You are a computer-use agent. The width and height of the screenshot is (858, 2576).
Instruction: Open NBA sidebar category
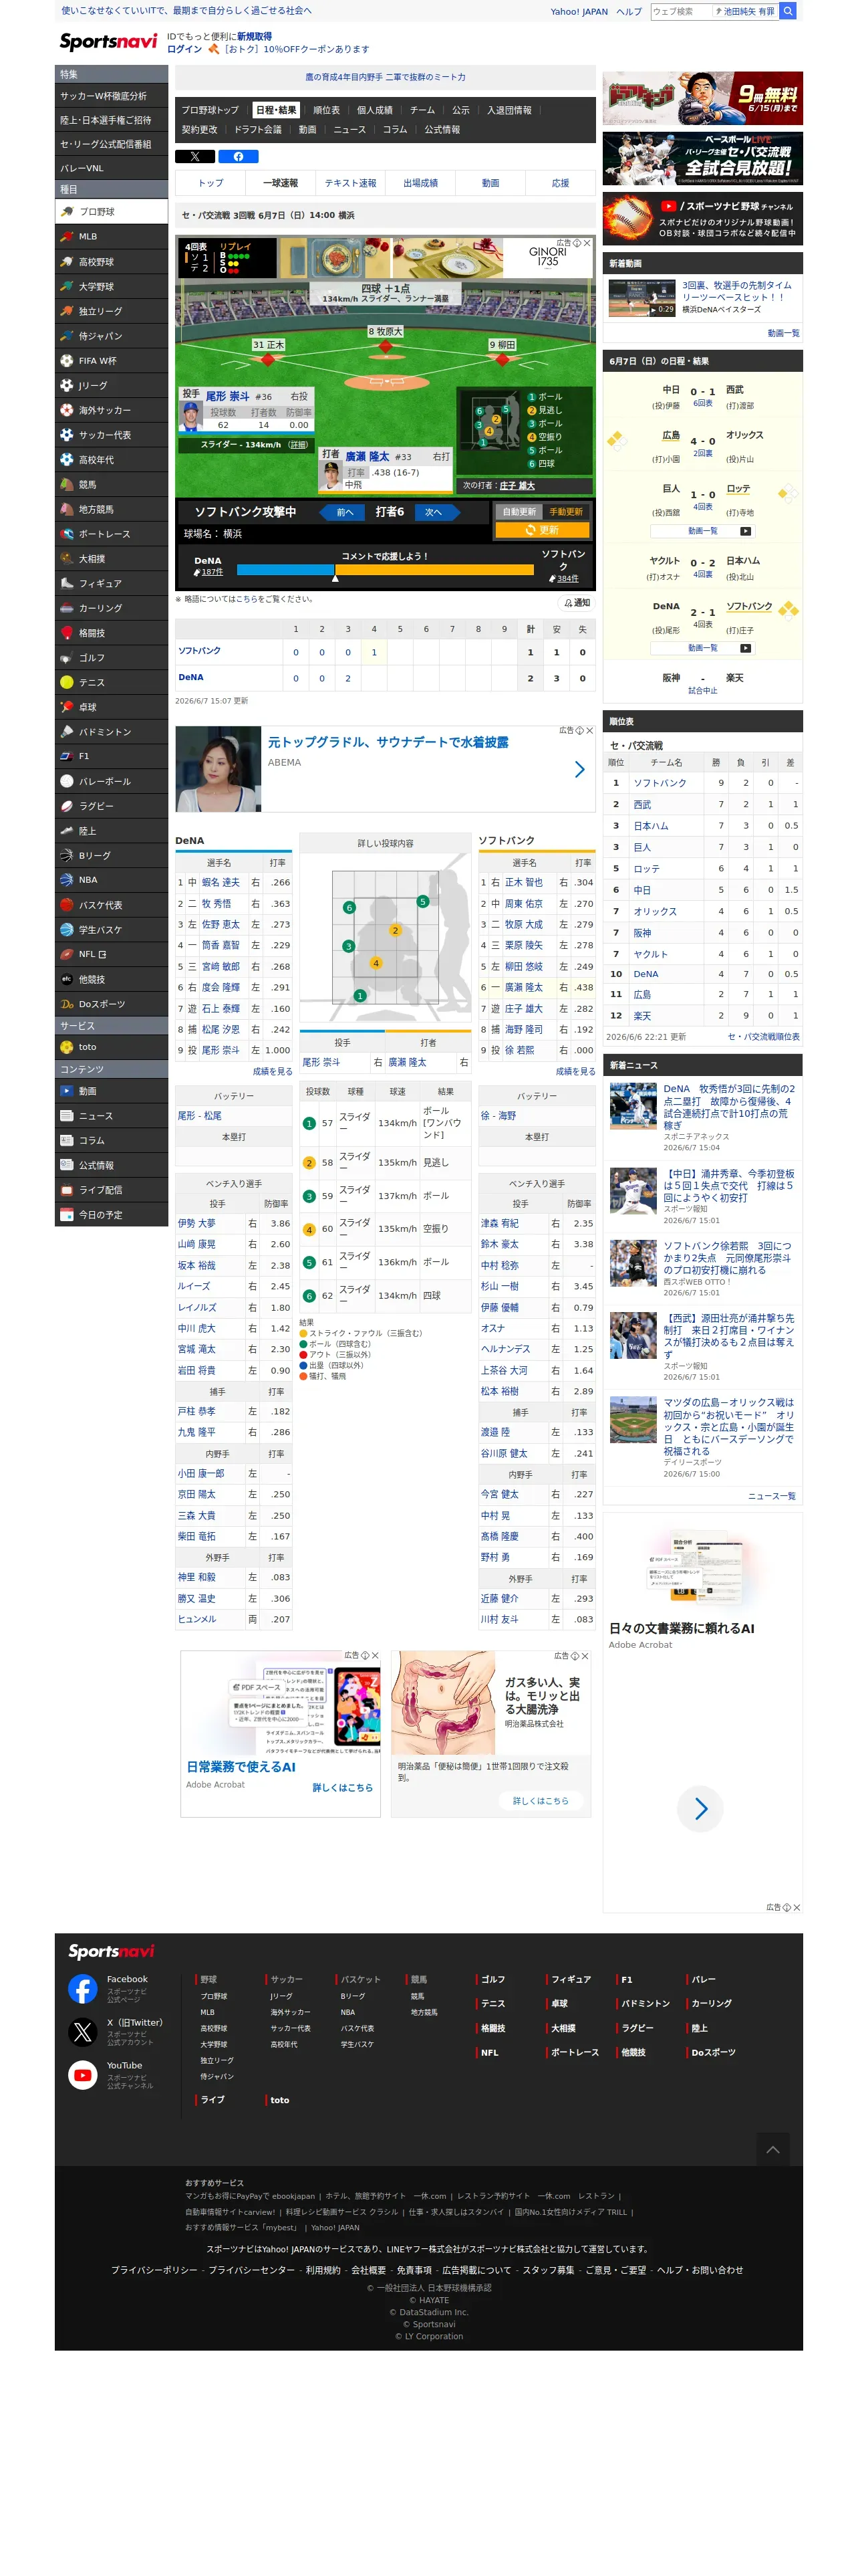point(111,880)
